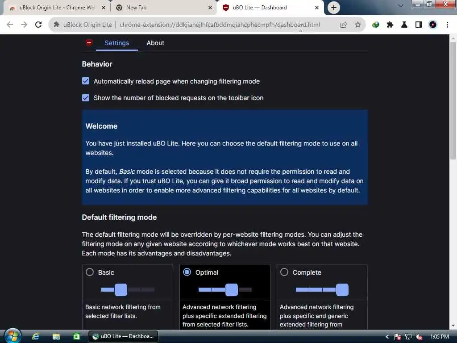Bookmark this page with the star icon
The image size is (457, 343).
358,25
